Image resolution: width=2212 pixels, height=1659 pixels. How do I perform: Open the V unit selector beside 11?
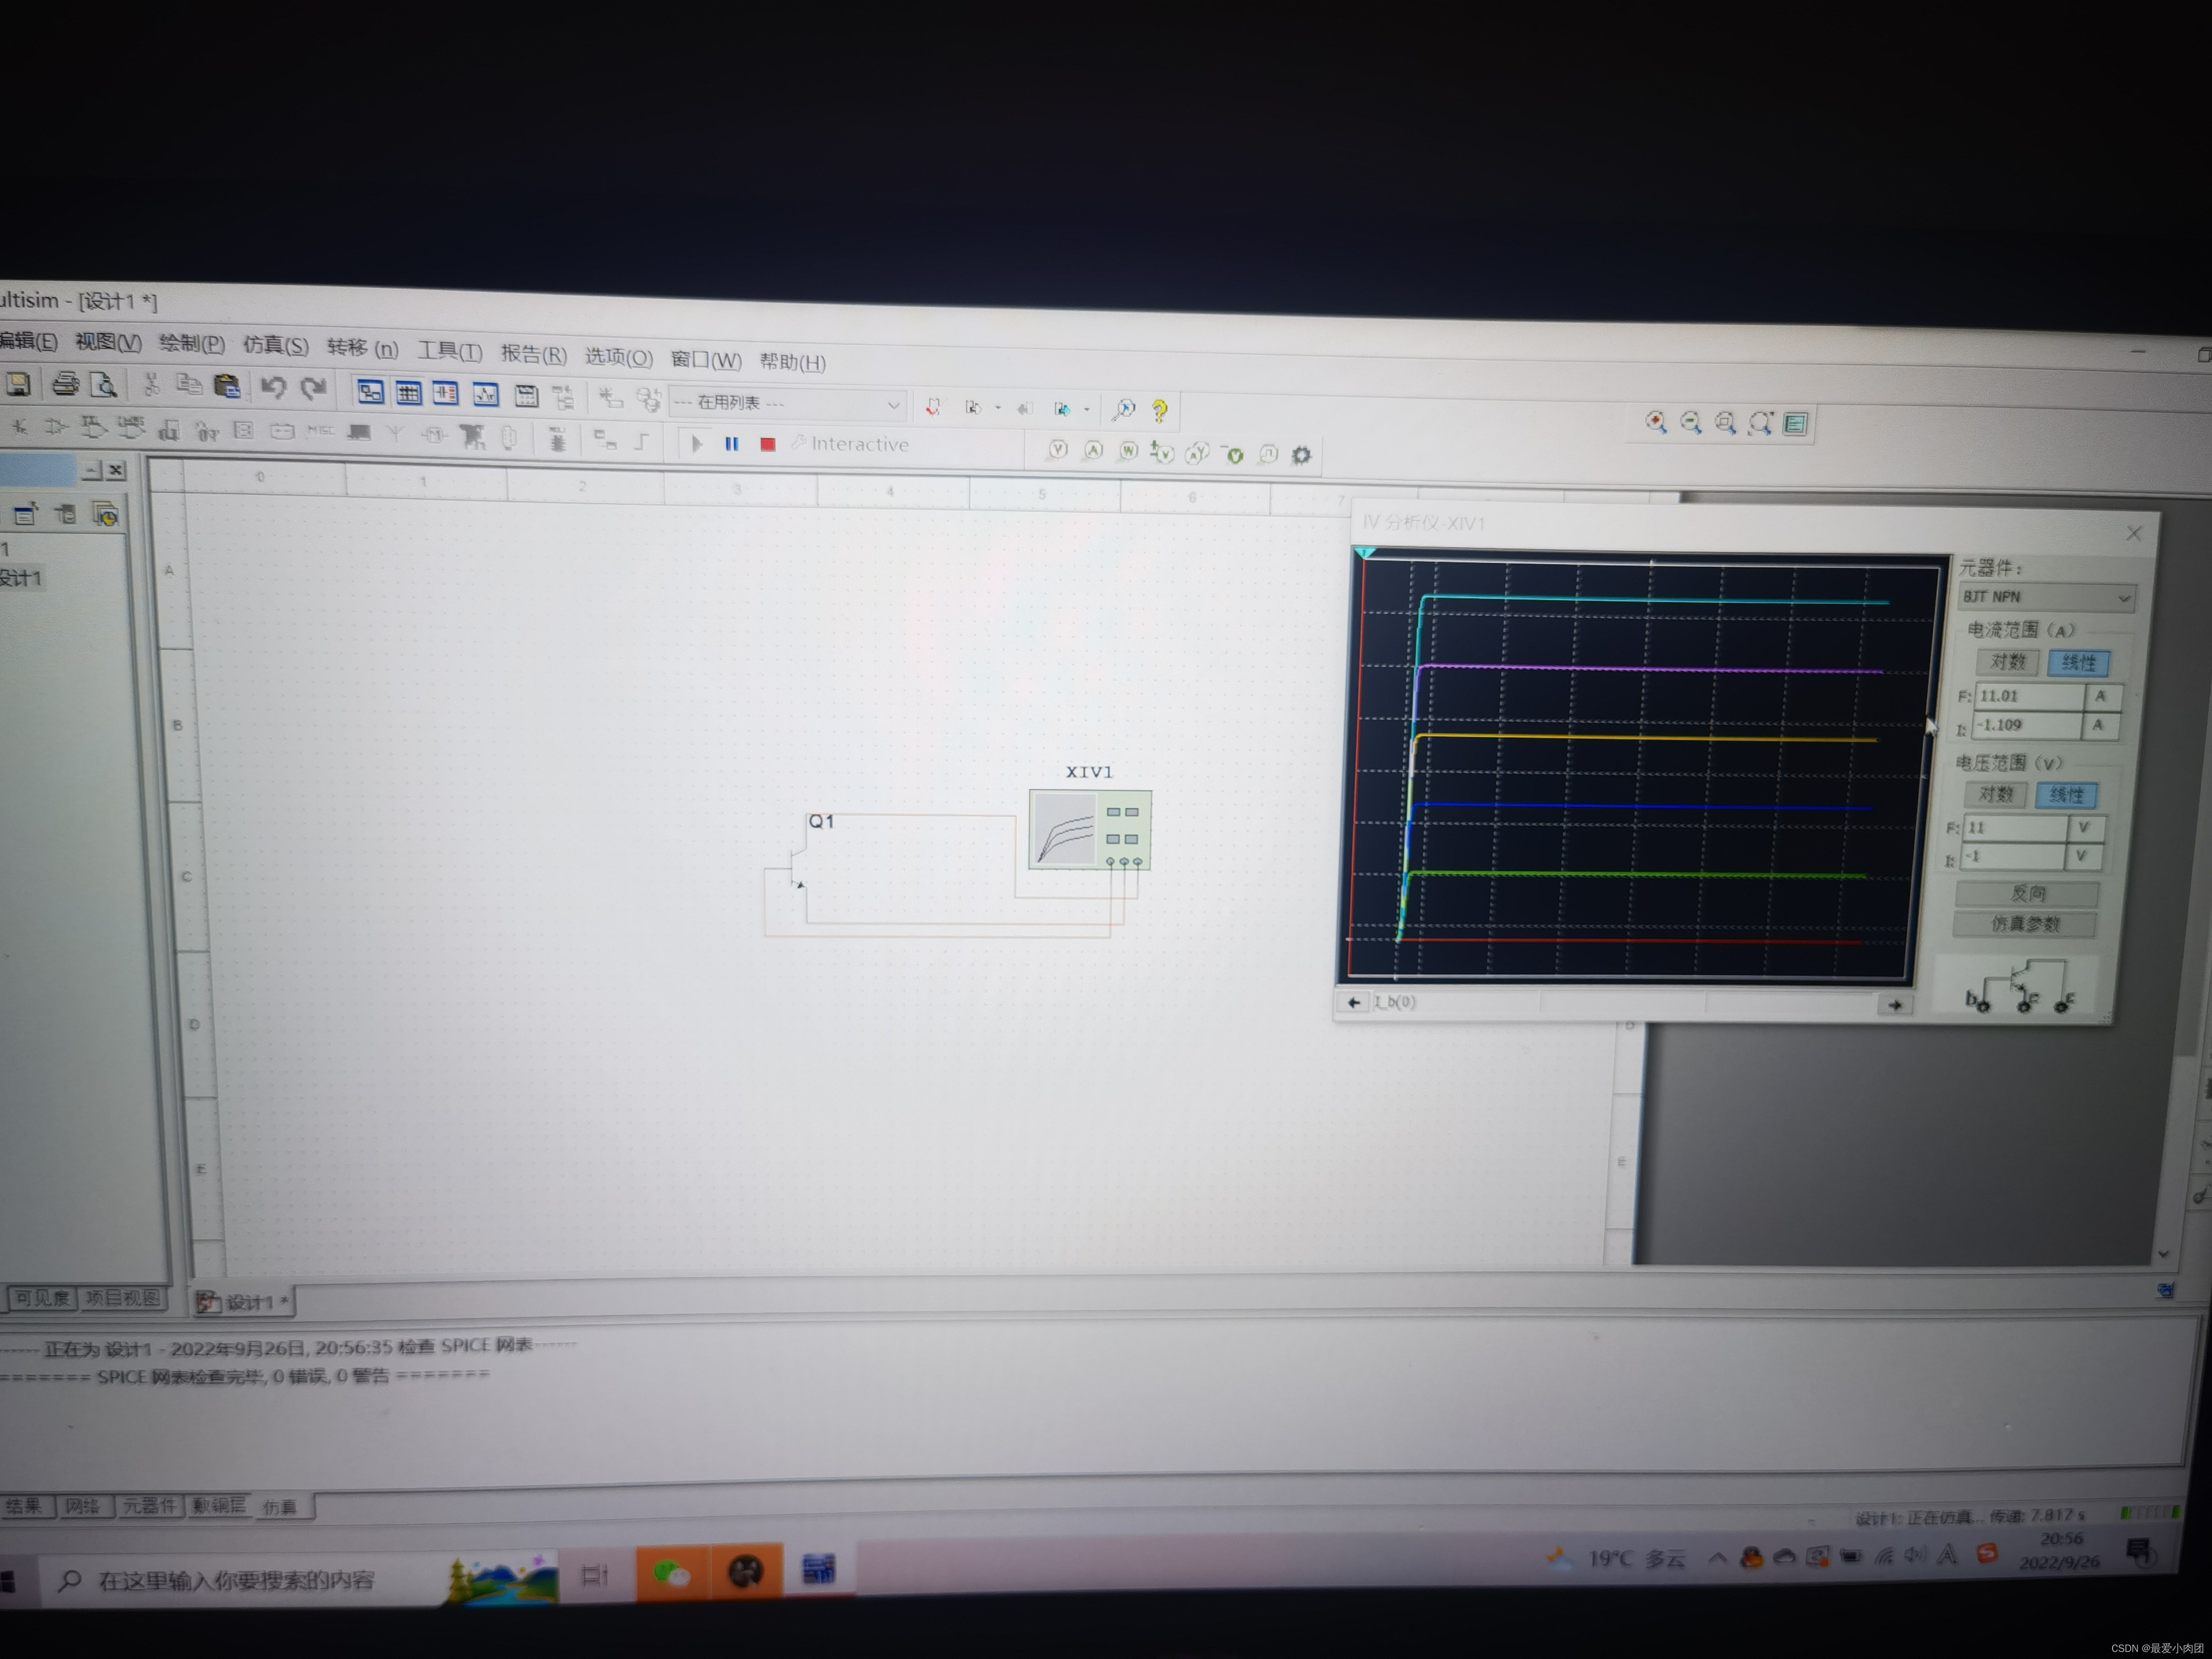coord(2085,828)
